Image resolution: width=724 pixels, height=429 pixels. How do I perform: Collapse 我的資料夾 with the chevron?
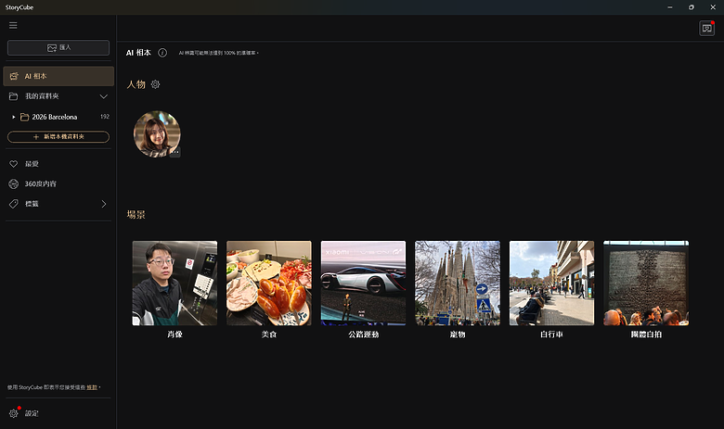click(x=103, y=96)
